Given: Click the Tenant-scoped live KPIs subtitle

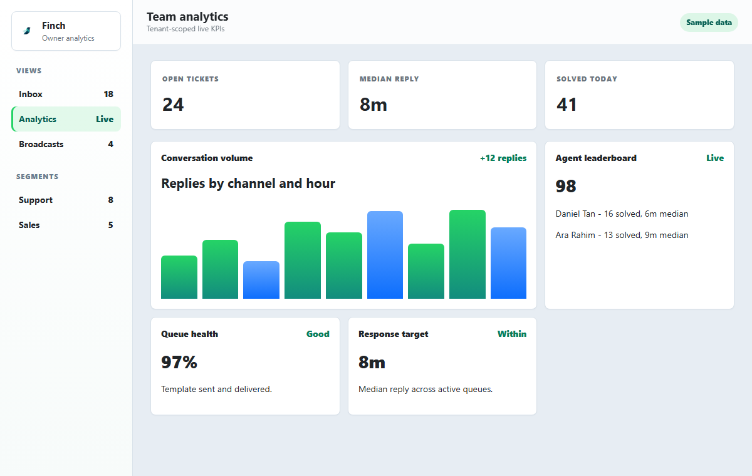Looking at the screenshot, I should pyautogui.click(x=185, y=29).
